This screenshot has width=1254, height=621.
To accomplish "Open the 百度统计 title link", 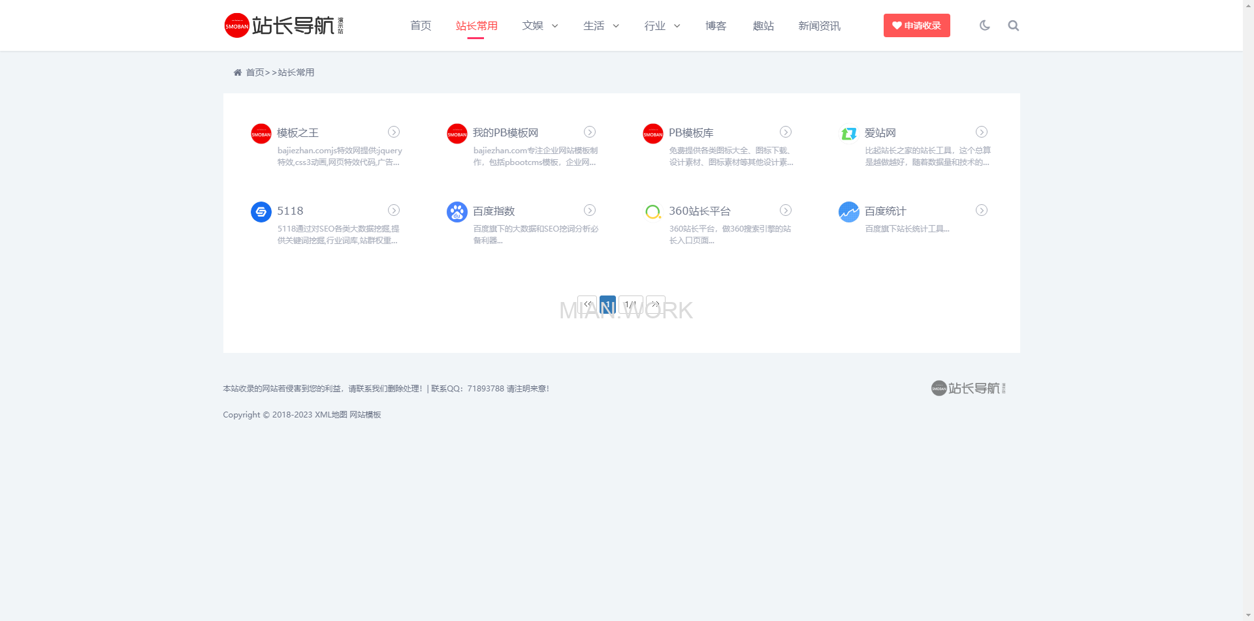I will (886, 211).
